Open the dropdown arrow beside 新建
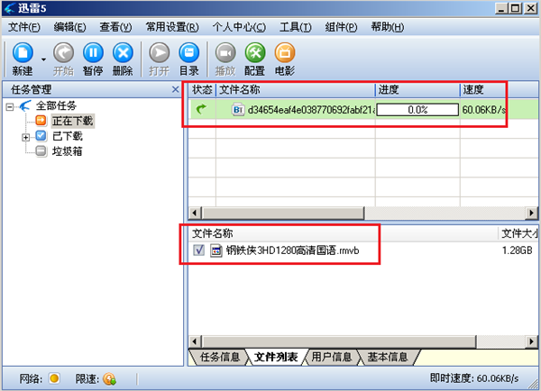This screenshot has height=391, width=541. pyautogui.click(x=43, y=59)
